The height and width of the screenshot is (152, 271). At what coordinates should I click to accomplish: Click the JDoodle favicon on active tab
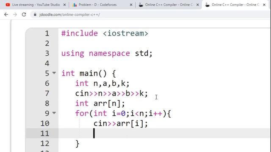207,5
